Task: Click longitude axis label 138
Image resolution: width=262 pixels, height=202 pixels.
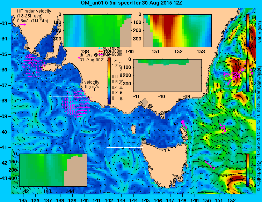Action: [60, 200]
